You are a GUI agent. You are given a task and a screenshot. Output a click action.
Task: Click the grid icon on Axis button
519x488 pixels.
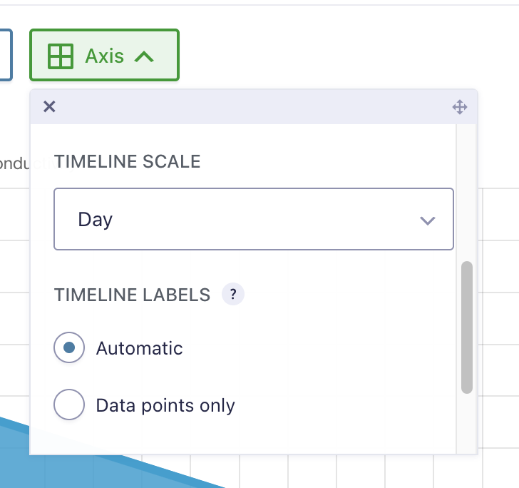60,56
